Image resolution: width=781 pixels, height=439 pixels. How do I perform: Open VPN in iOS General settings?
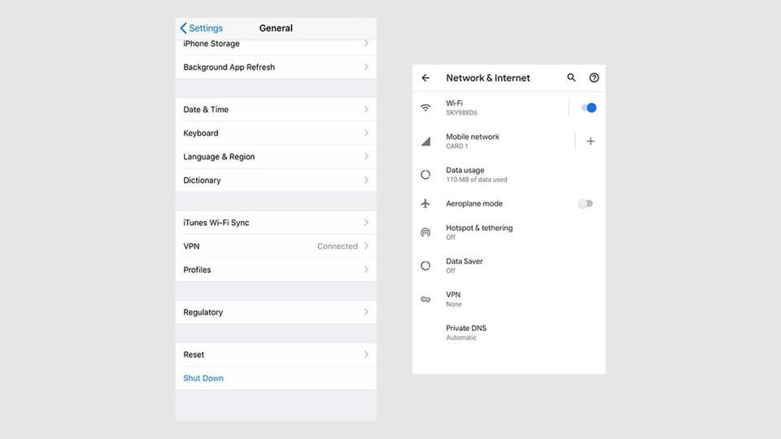(x=276, y=246)
